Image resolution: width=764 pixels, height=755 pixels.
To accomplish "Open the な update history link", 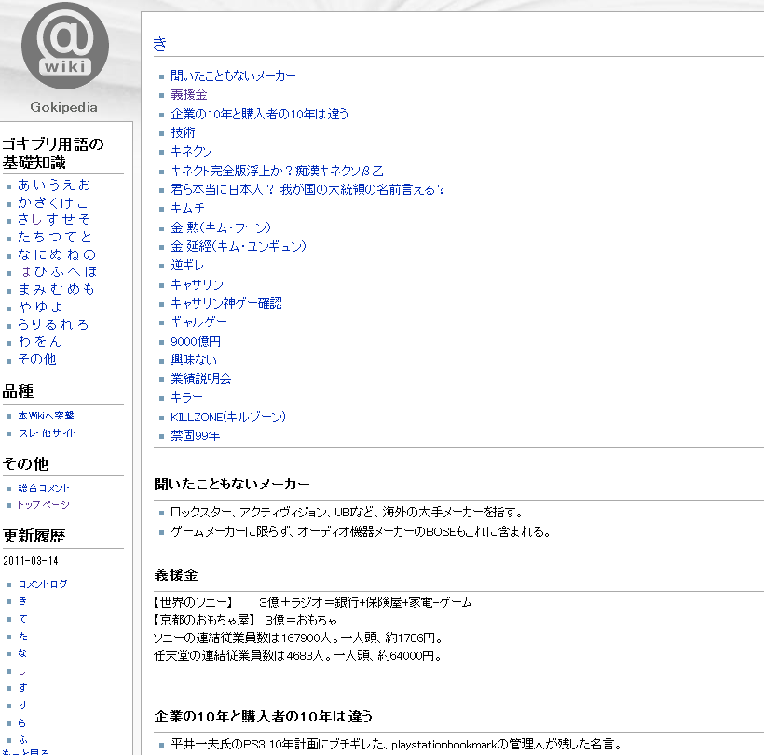I will (x=22, y=653).
